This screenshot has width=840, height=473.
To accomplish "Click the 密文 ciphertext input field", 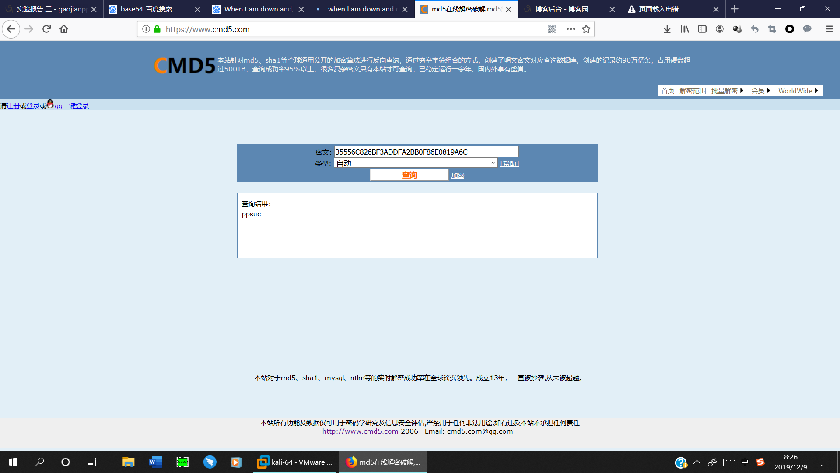I will click(426, 152).
